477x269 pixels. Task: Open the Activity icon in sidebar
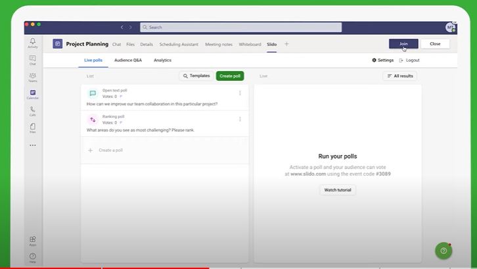pos(32,43)
